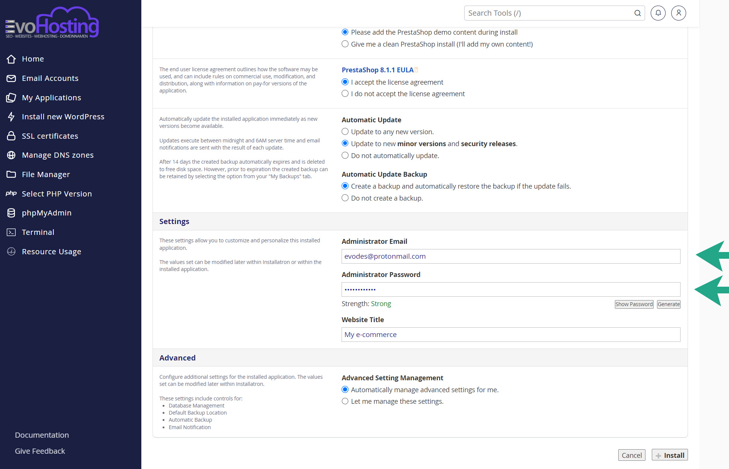Go to Resource Usage in sidebar
Viewport: 729px width, 469px height.
coord(51,252)
